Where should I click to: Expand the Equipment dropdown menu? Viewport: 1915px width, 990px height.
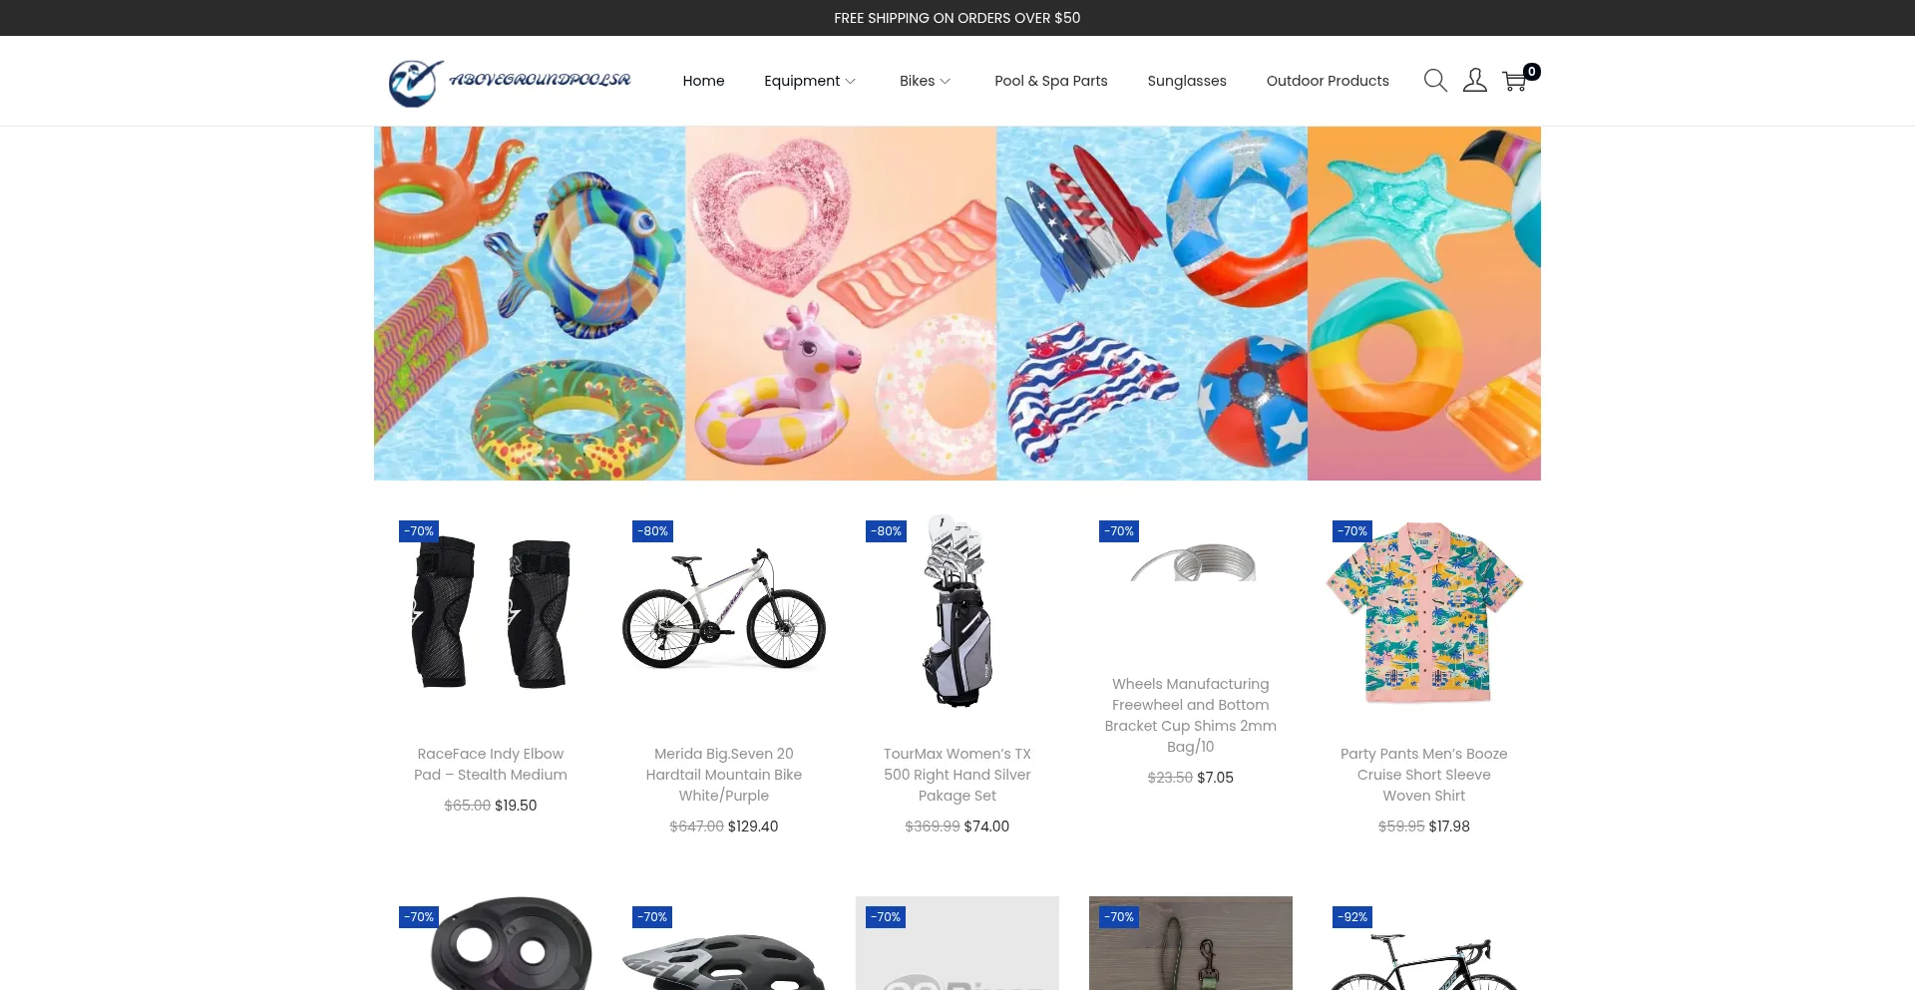click(810, 81)
